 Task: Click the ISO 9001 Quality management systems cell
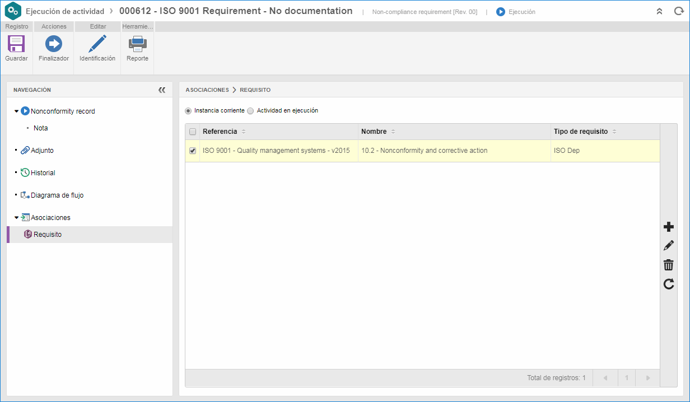pos(279,151)
